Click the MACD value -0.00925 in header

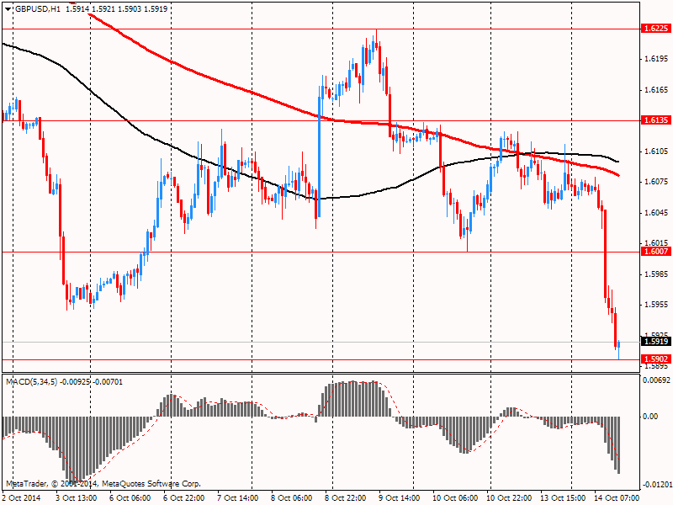click(x=76, y=382)
